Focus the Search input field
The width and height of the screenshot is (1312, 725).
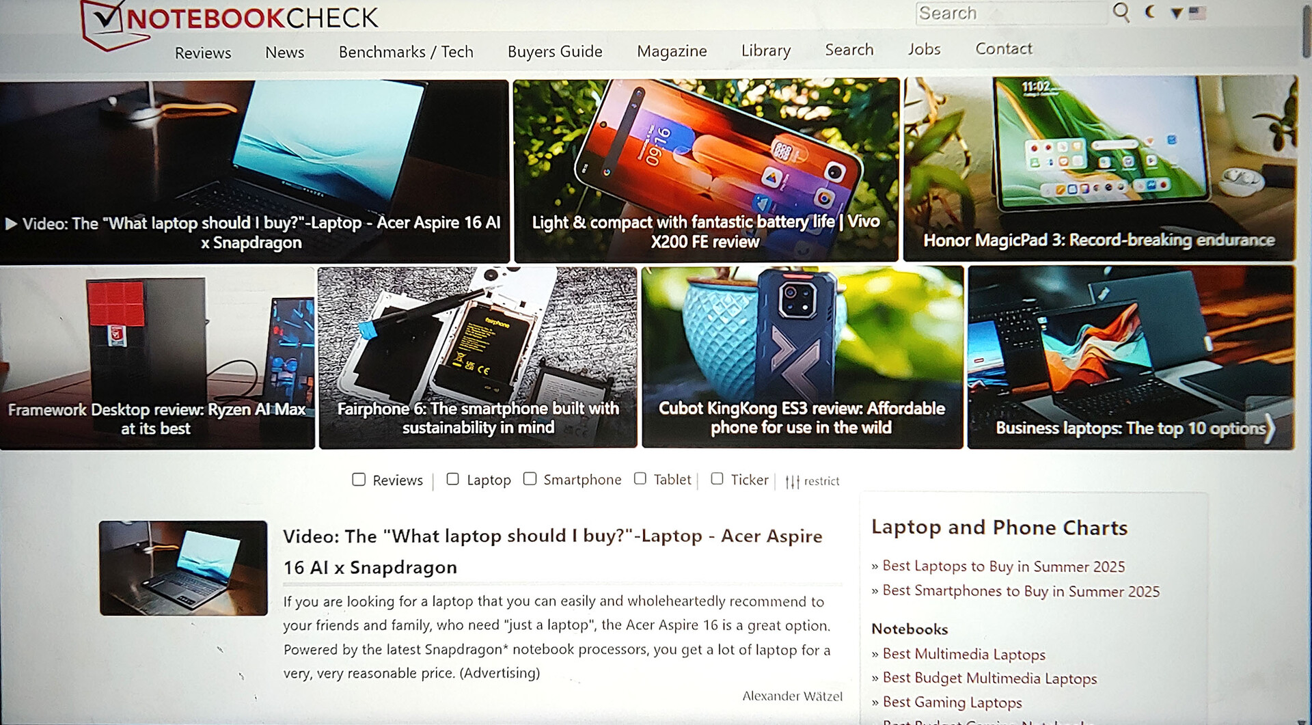(x=1010, y=13)
